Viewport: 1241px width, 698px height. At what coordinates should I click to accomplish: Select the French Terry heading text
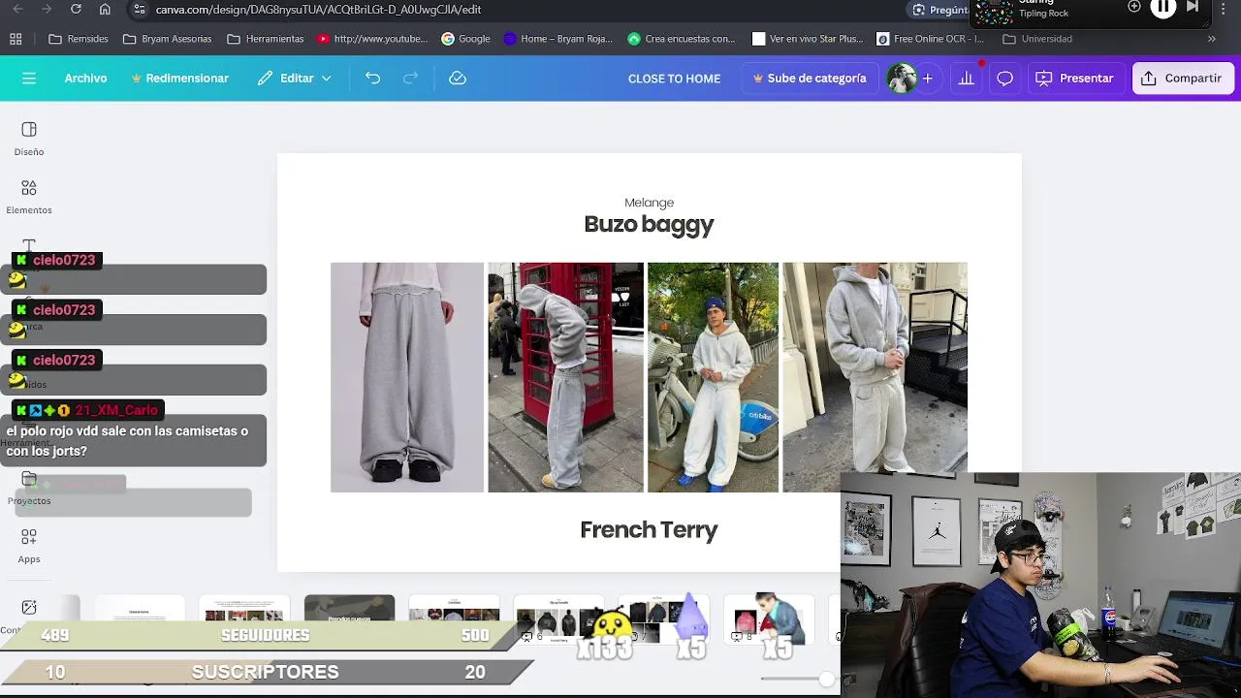[x=649, y=530]
